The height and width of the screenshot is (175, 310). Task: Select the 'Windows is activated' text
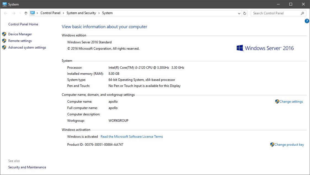click(x=82, y=137)
